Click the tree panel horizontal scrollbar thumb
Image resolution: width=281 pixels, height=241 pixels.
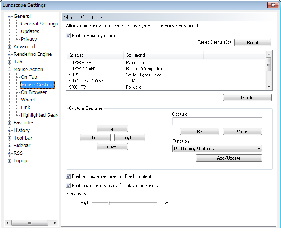[30, 223]
